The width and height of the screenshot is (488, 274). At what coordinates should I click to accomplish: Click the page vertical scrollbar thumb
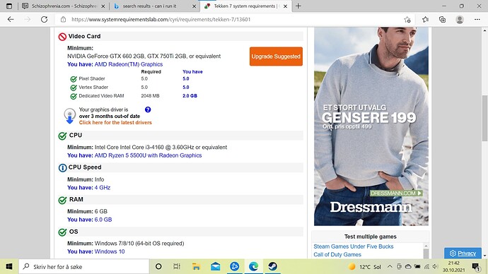(x=484, y=118)
